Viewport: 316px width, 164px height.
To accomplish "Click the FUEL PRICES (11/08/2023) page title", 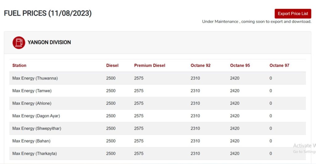I will coord(48,13).
